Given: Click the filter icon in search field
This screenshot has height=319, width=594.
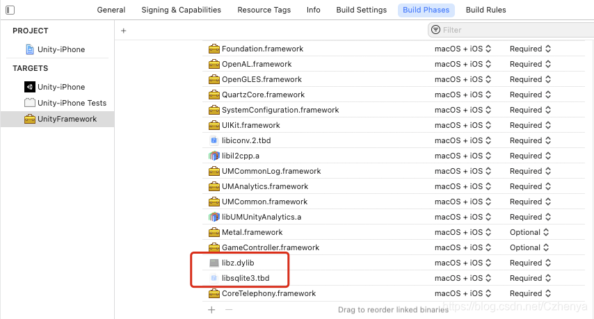Looking at the screenshot, I should 435,29.
